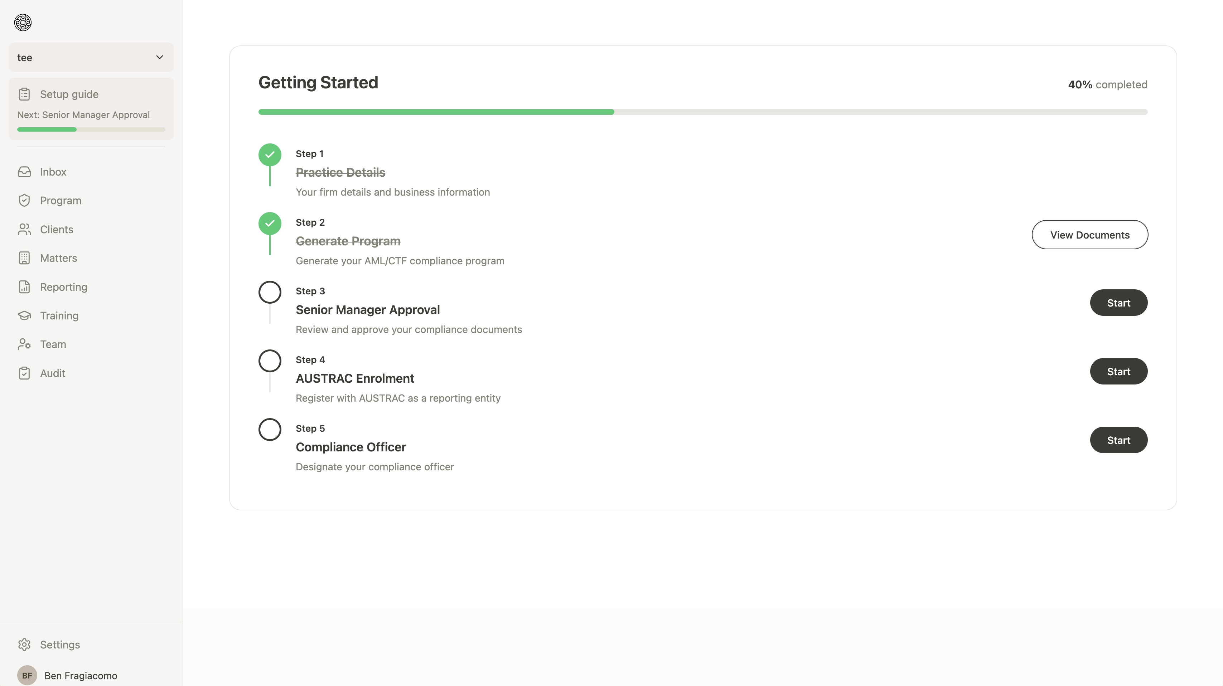Mark Step 3 Senior Manager Approval circle

(x=270, y=293)
